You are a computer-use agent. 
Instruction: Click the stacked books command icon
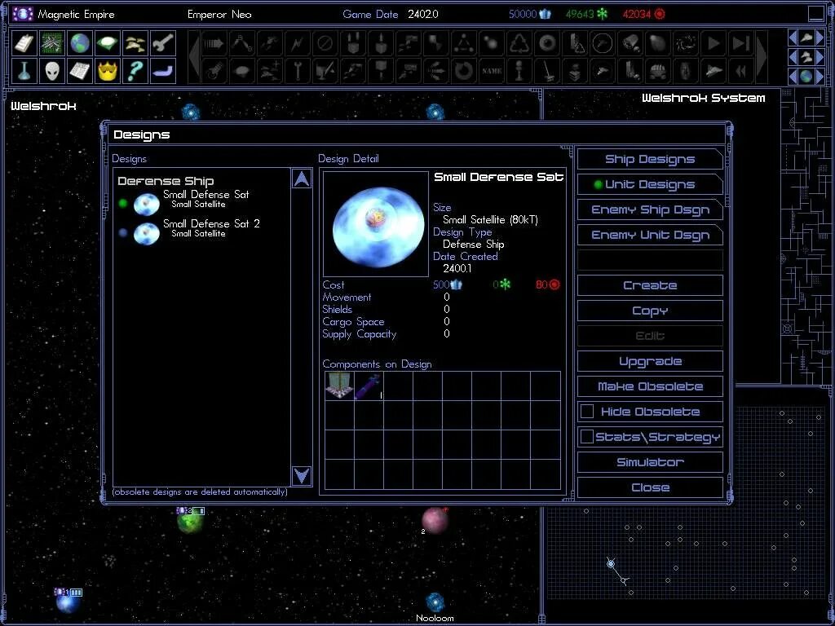point(574,71)
